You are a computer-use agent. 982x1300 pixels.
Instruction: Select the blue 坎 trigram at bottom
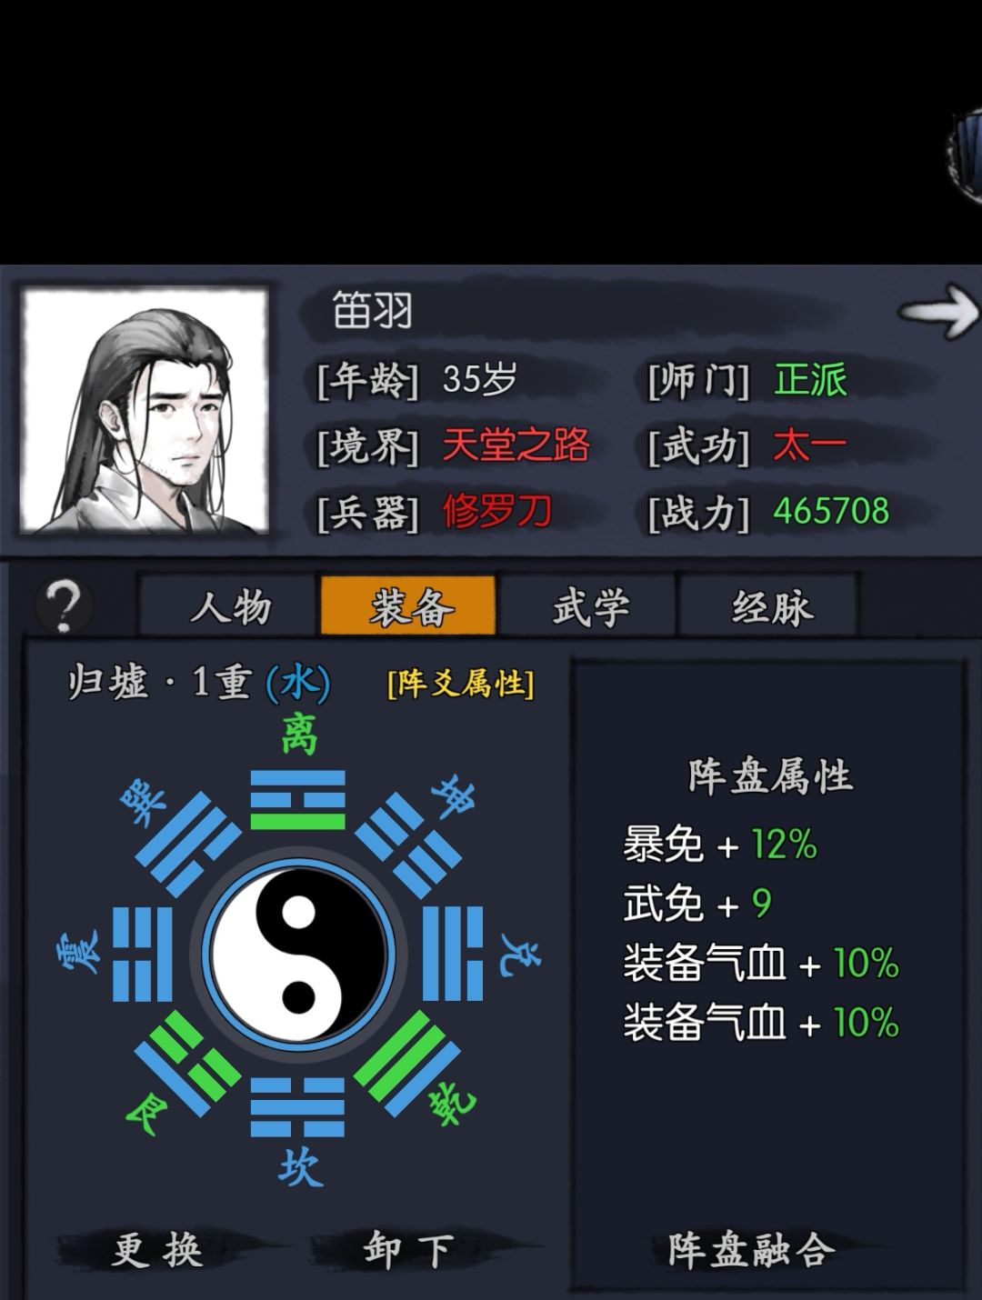297,1107
